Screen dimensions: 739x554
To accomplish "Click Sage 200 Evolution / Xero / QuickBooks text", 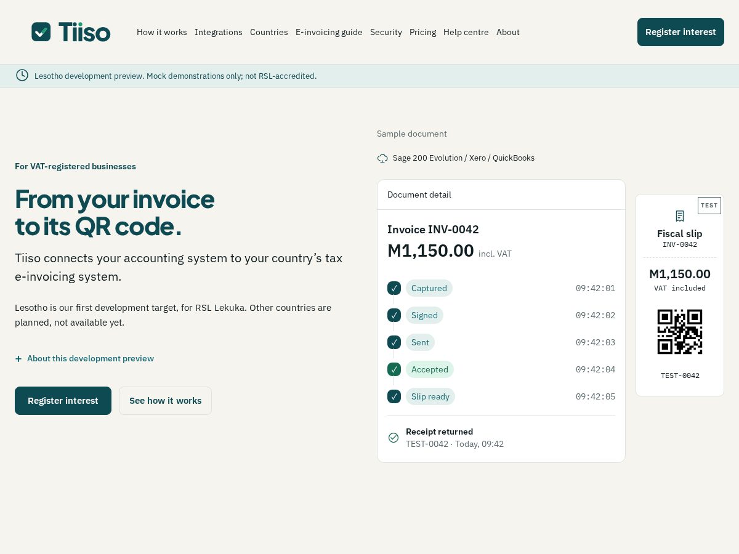I will tap(464, 158).
